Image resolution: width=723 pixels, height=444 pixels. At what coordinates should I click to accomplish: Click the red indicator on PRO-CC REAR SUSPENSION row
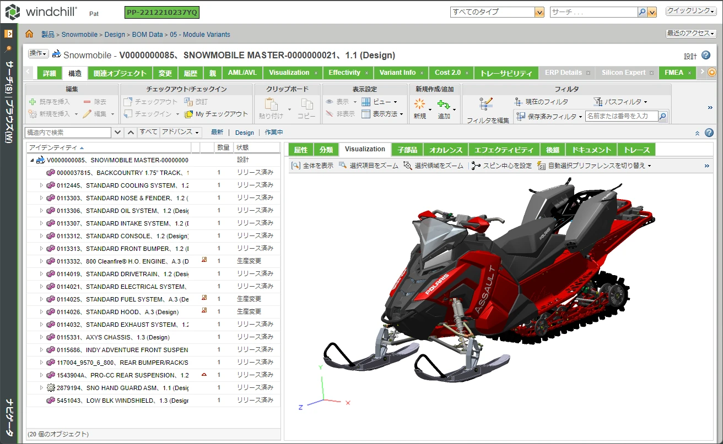[204, 374]
